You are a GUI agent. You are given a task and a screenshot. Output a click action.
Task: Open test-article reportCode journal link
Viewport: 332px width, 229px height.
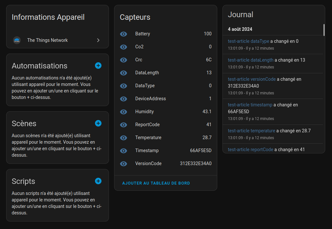[x=251, y=150]
